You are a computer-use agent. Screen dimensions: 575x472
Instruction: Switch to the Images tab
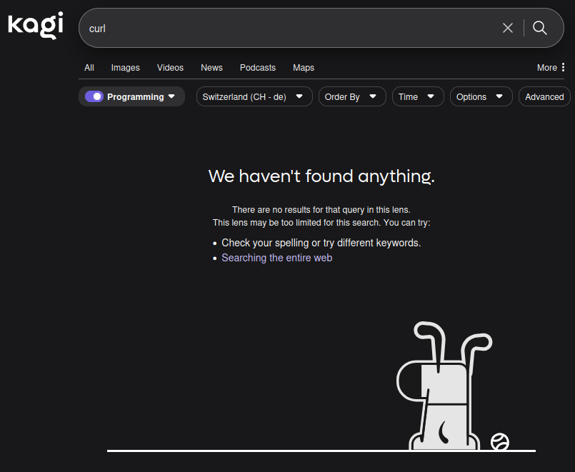[125, 68]
